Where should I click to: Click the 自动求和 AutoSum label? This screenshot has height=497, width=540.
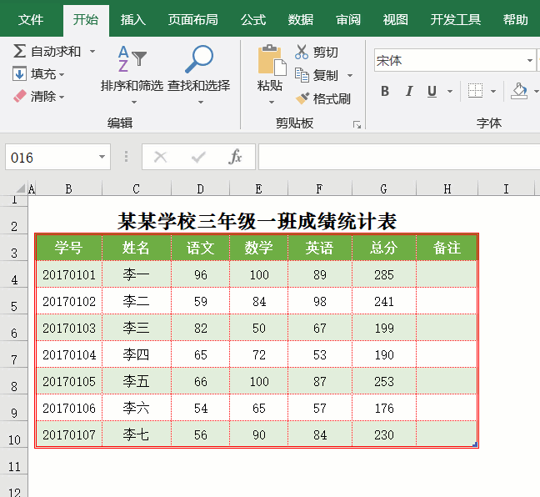click(x=56, y=52)
